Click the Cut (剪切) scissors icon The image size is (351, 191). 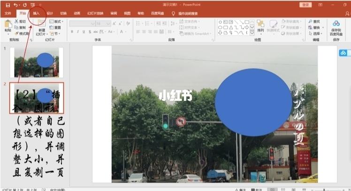[16, 21]
